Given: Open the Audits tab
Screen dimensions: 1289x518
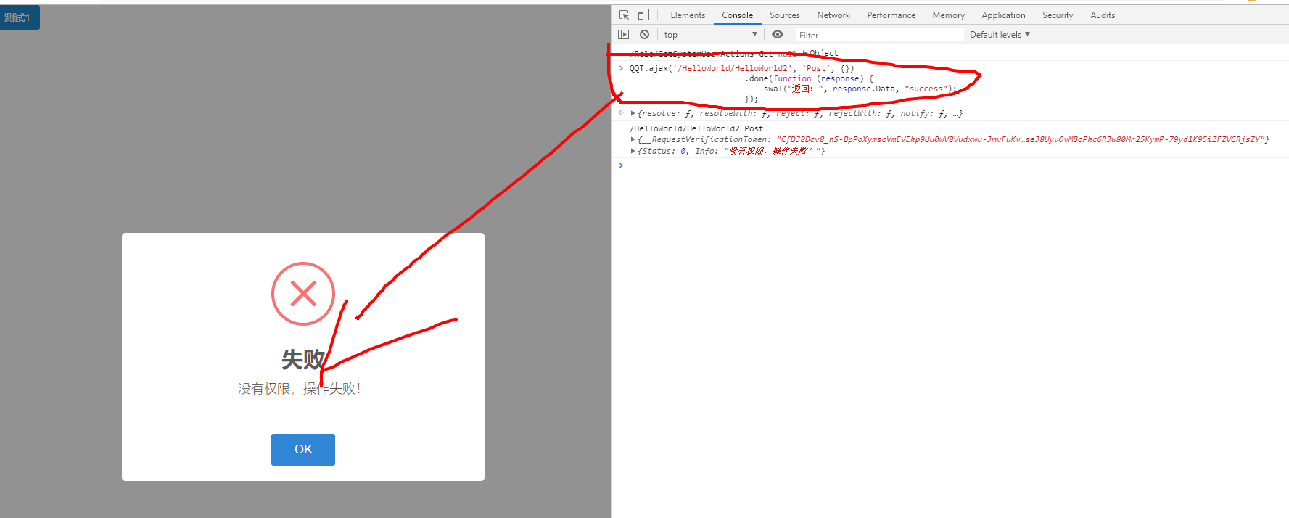Looking at the screenshot, I should click(x=1103, y=15).
